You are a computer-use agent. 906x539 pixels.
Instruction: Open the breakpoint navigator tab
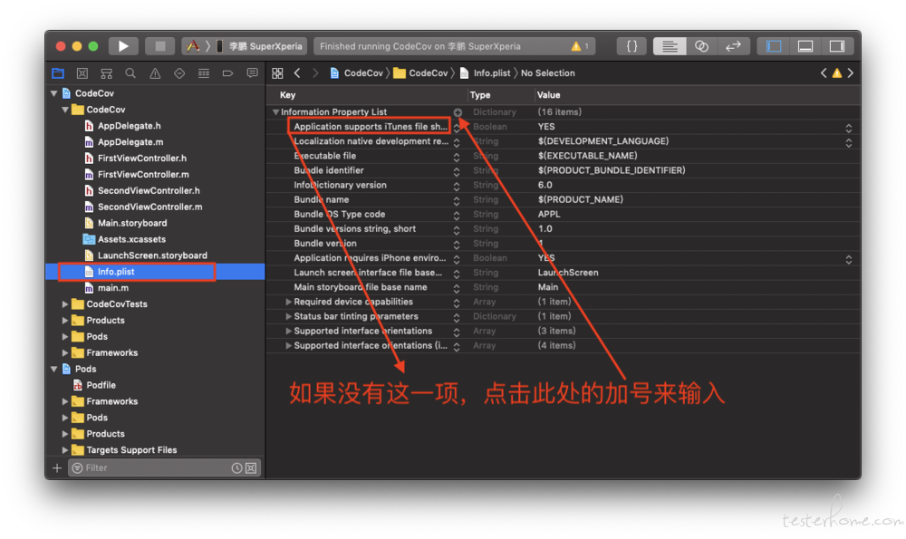227,73
